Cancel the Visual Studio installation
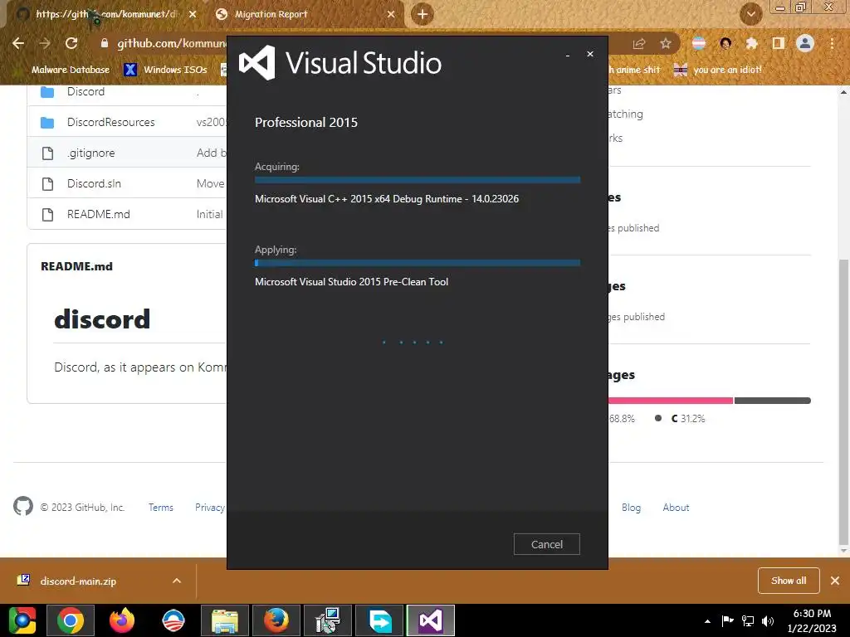The image size is (850, 637). tap(546, 544)
